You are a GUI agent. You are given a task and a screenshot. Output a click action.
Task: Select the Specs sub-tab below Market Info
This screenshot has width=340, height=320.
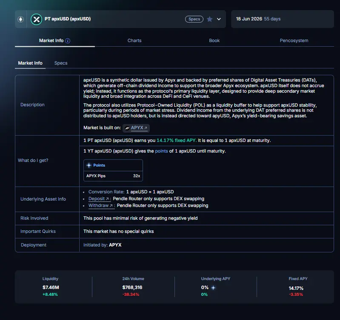tap(61, 63)
